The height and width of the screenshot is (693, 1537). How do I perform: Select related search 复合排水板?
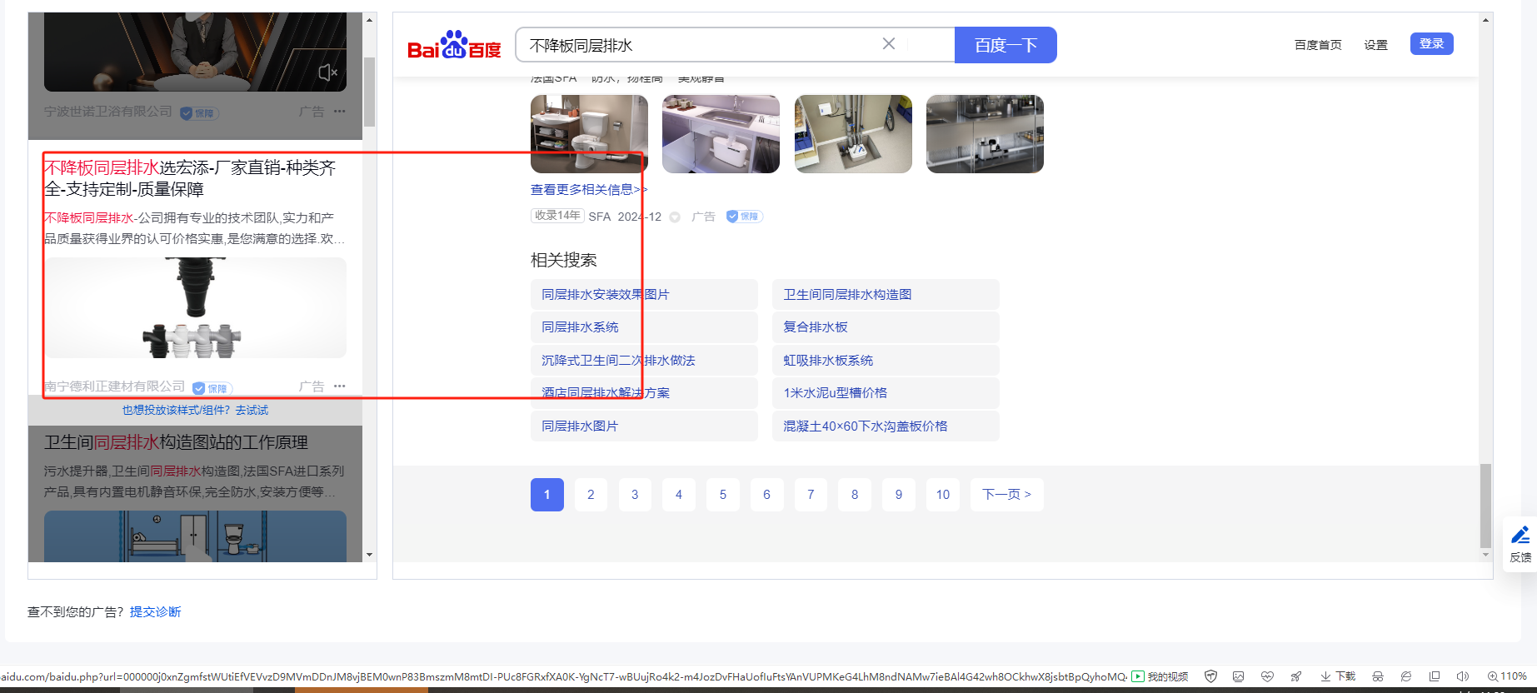(886, 327)
